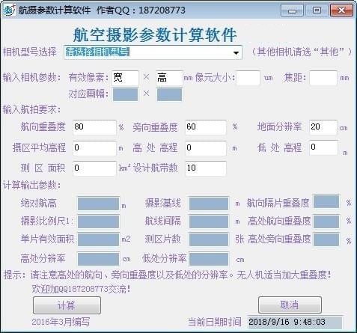Open the camera model dropdown arrow
Screen dimensions: 357x333
click(x=236, y=52)
